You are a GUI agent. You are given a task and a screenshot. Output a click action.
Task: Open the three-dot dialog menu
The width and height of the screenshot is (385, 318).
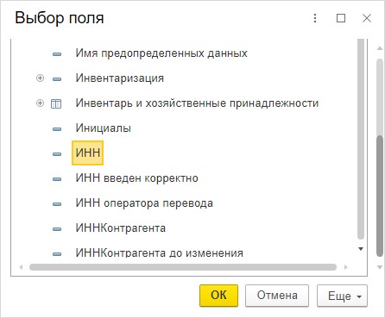(x=315, y=18)
